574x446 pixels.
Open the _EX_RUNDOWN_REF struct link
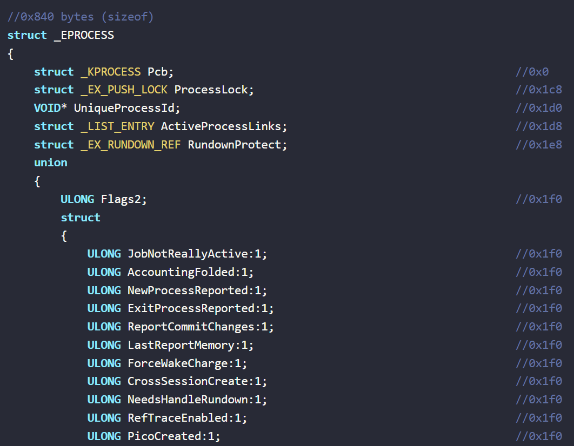click(x=131, y=145)
